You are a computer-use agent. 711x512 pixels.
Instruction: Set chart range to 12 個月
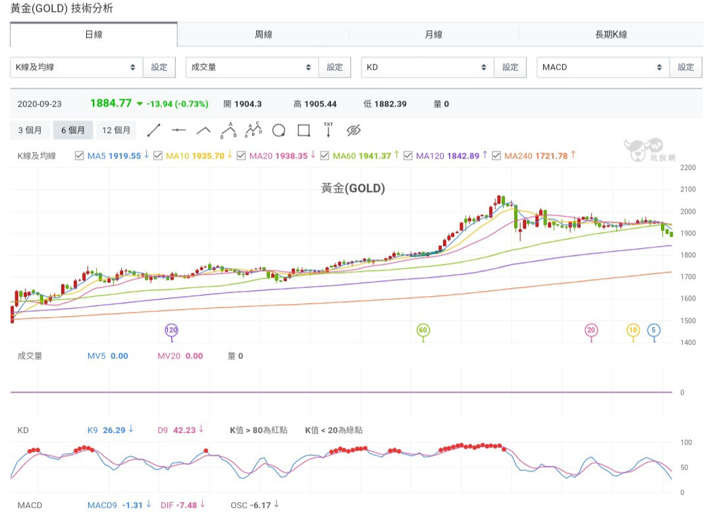117,130
